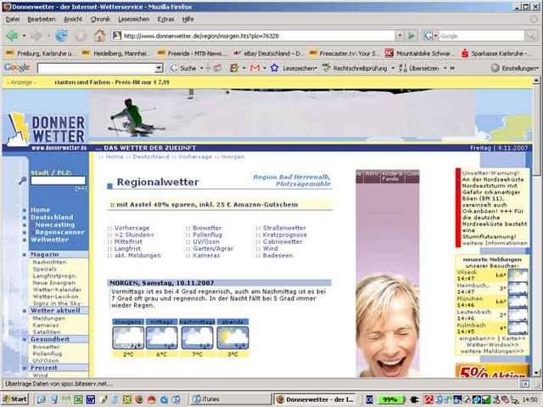The image size is (543, 407).
Task: Click the Wiseck weather report icon
Action: [x=518, y=275]
